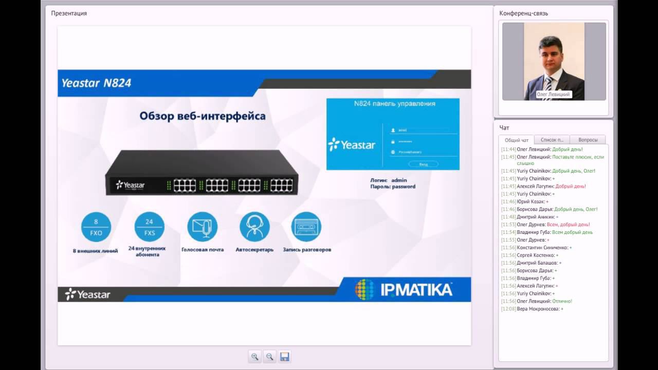Click the heading Обзор веб-интерфейса
This screenshot has width=658, height=370.
click(203, 116)
